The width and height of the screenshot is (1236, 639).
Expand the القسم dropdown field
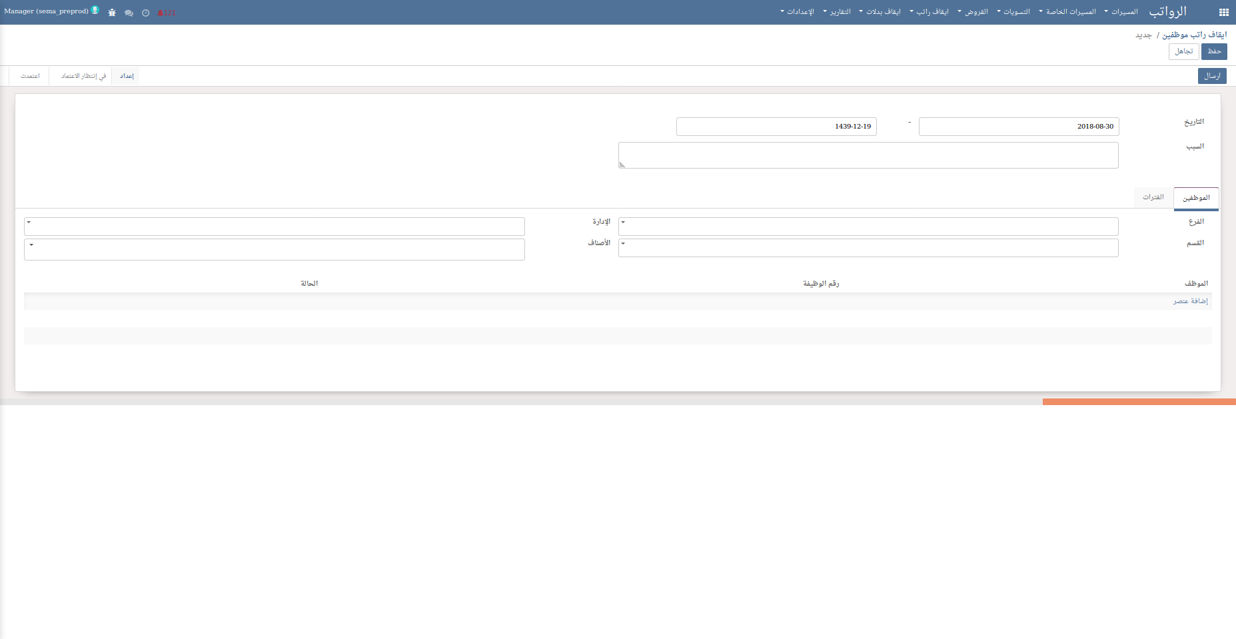(868, 248)
